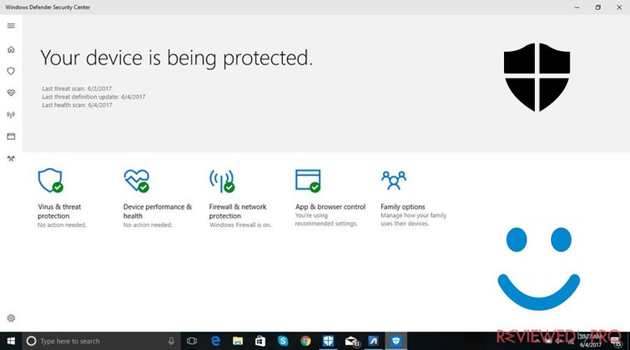Open the Microsoft Store taskbar icon
The width and height of the screenshot is (630, 350).
pyautogui.click(x=260, y=341)
